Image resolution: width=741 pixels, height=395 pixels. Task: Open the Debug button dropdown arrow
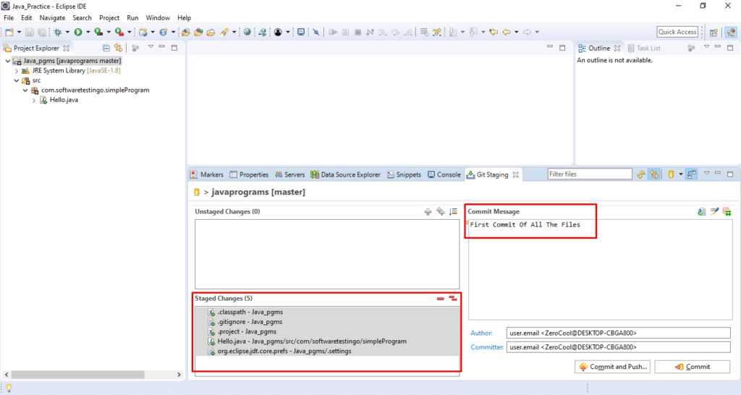(67, 32)
